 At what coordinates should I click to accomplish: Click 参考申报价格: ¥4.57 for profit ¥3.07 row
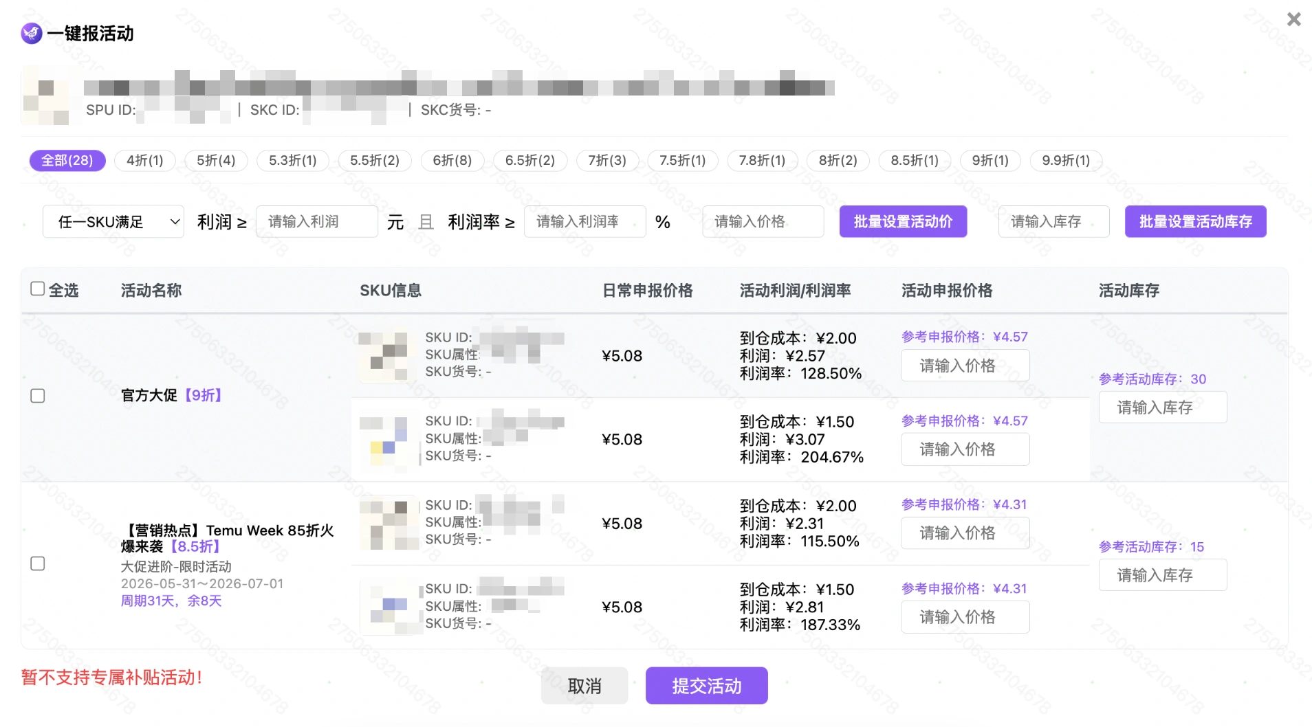point(965,421)
